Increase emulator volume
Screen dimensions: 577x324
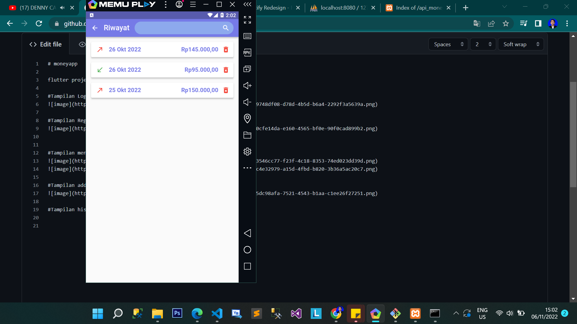pos(247,85)
